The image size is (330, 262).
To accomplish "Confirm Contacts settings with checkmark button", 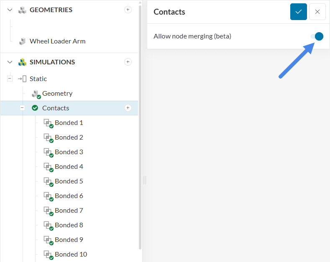I will [x=299, y=12].
